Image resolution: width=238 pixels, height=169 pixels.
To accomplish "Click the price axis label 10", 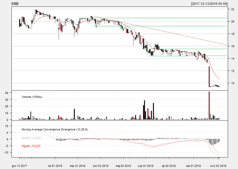I will pyautogui.click(x=233, y=83).
